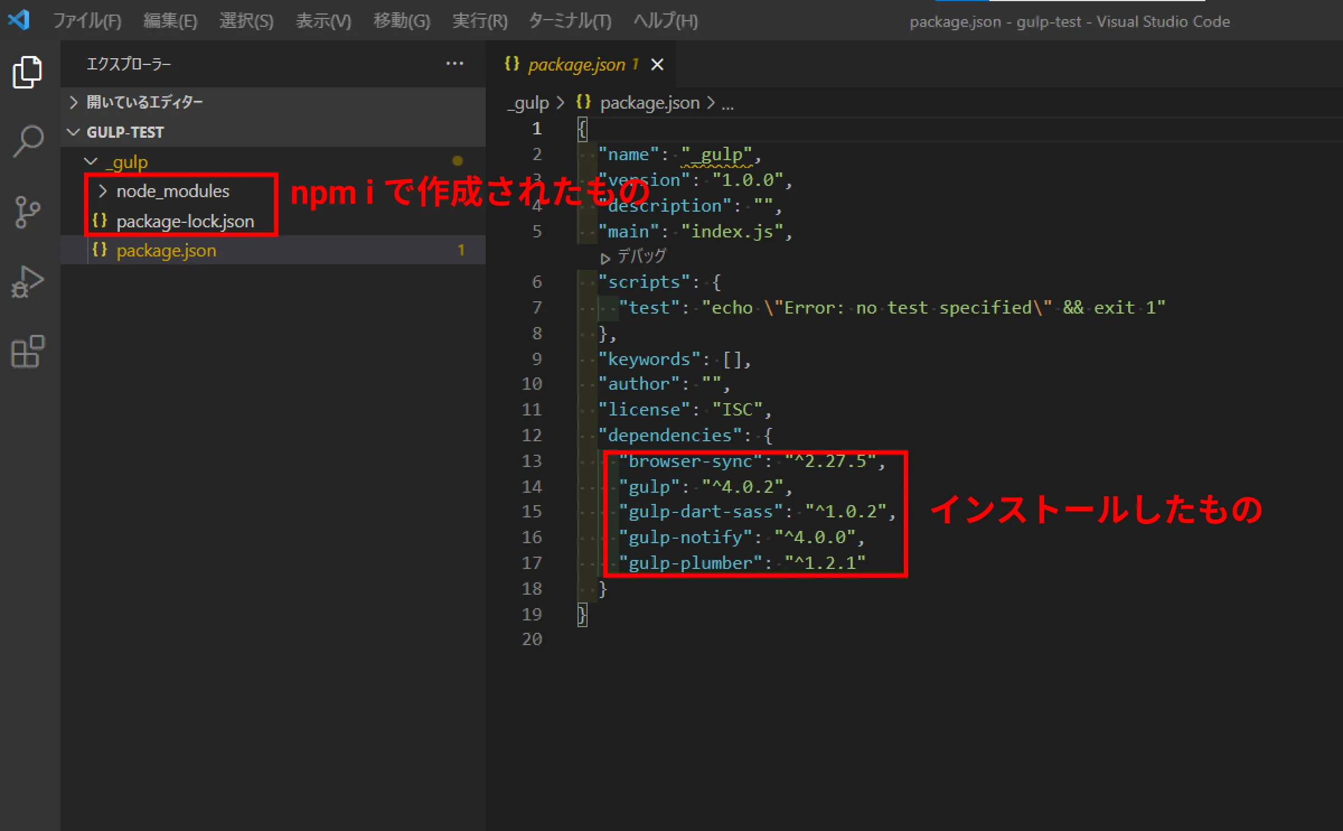
Task: Expand the 開いているエディター section
Action: (73, 102)
